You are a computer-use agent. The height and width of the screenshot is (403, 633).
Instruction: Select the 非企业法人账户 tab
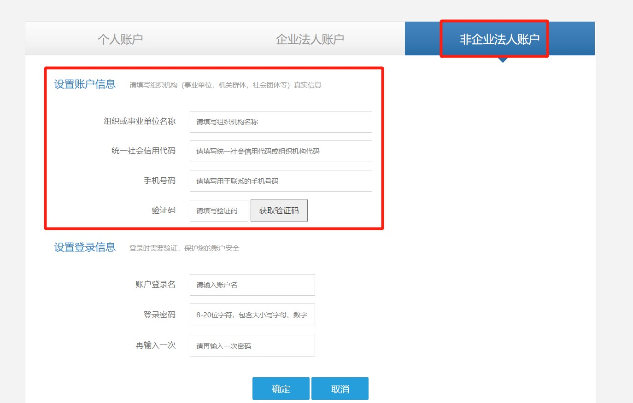coord(499,39)
